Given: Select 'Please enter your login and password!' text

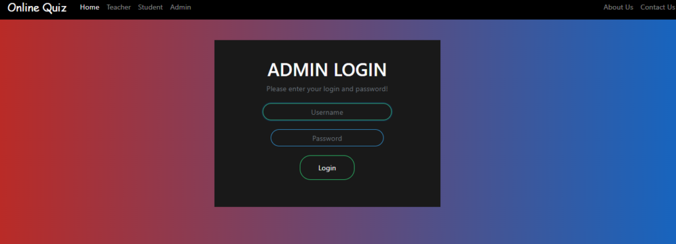Looking at the screenshot, I should point(327,89).
